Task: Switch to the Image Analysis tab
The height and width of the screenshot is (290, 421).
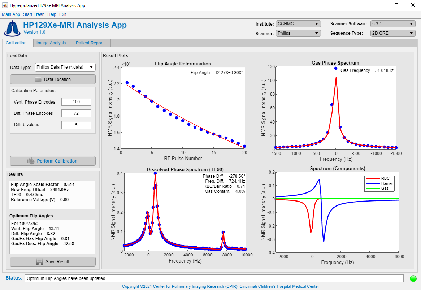Action: click(51, 43)
